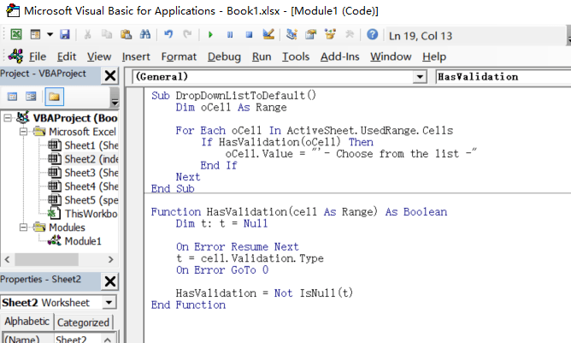Click the project tree horizontal scrollbar thumb
This screenshot has width=571, height=343.
[x=47, y=259]
